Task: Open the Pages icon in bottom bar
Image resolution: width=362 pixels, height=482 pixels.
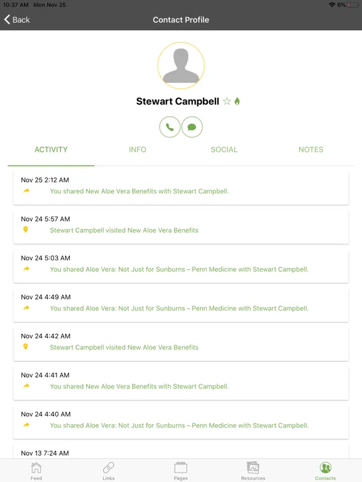Action: (x=181, y=471)
